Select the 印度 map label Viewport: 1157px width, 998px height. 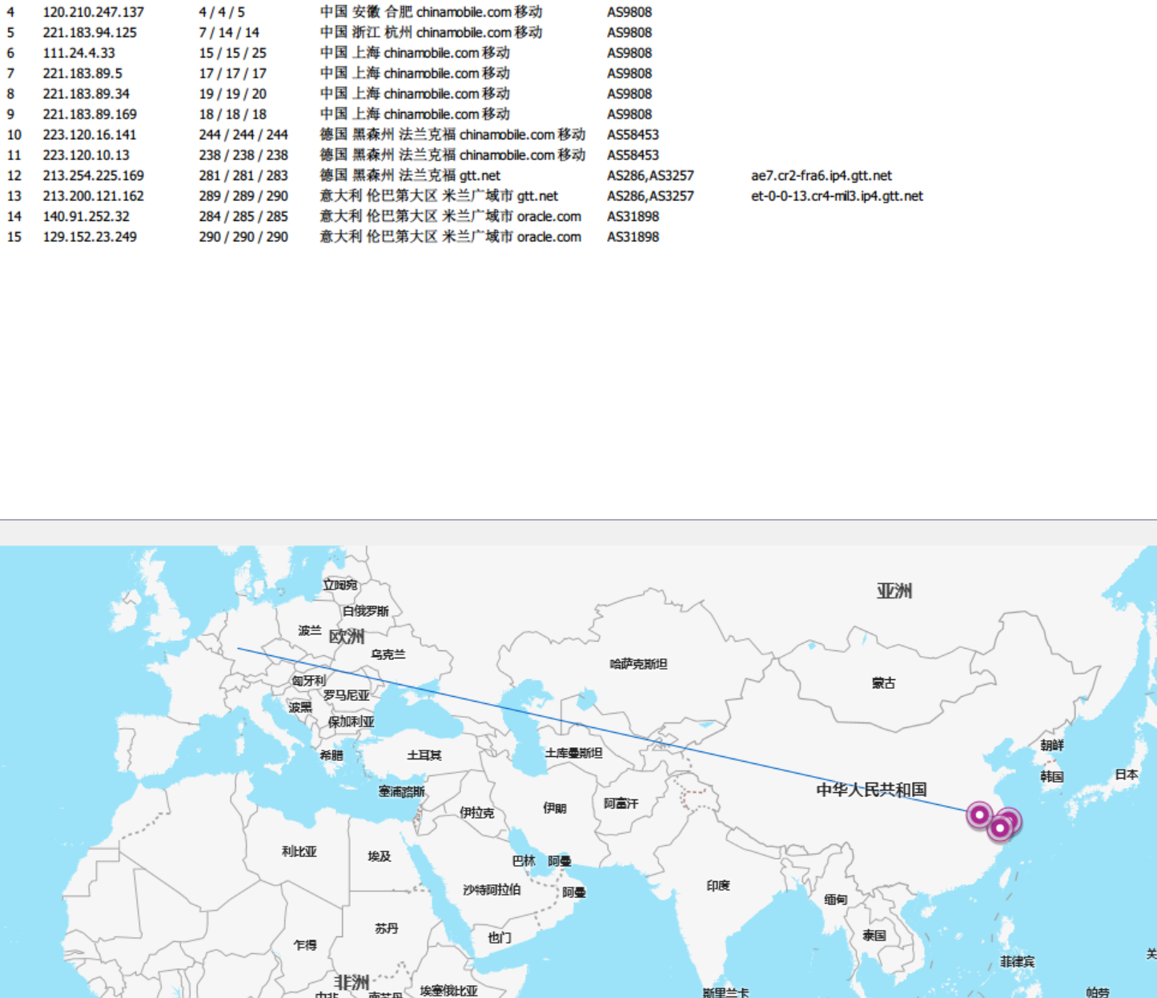coord(718,885)
